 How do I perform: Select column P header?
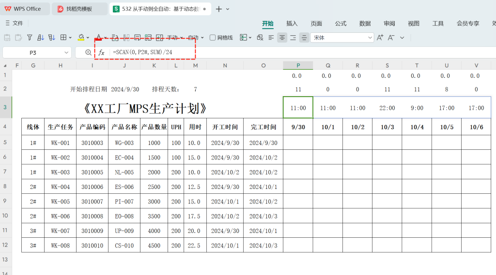coord(298,65)
